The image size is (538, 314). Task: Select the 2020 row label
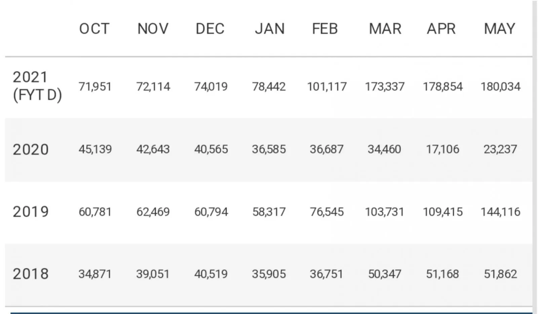click(31, 149)
